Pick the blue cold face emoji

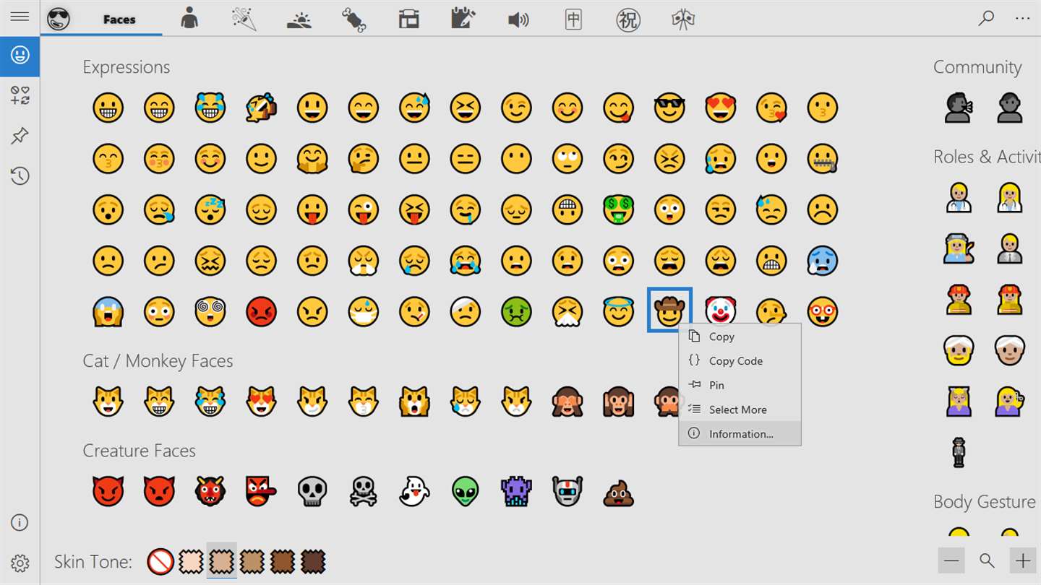coord(823,261)
